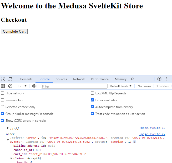The image size is (172, 163).
Task: Open the top JavaScript context dropdown
Action: coord(22,86)
